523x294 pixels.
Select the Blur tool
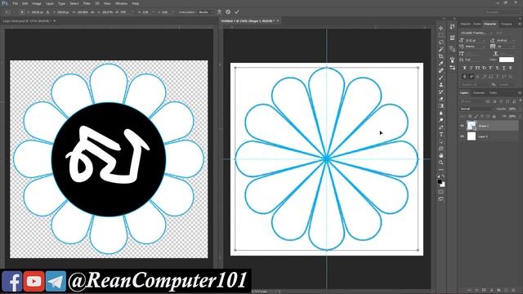441,113
